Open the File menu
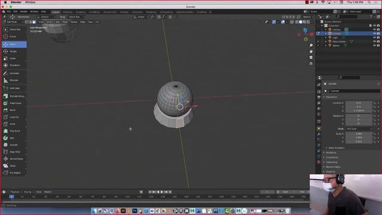The width and height of the screenshot is (382, 215). (9, 12)
